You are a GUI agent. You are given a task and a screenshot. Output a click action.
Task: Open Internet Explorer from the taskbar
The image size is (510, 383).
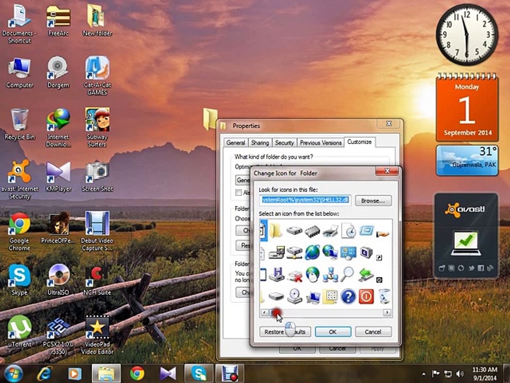[x=45, y=373]
